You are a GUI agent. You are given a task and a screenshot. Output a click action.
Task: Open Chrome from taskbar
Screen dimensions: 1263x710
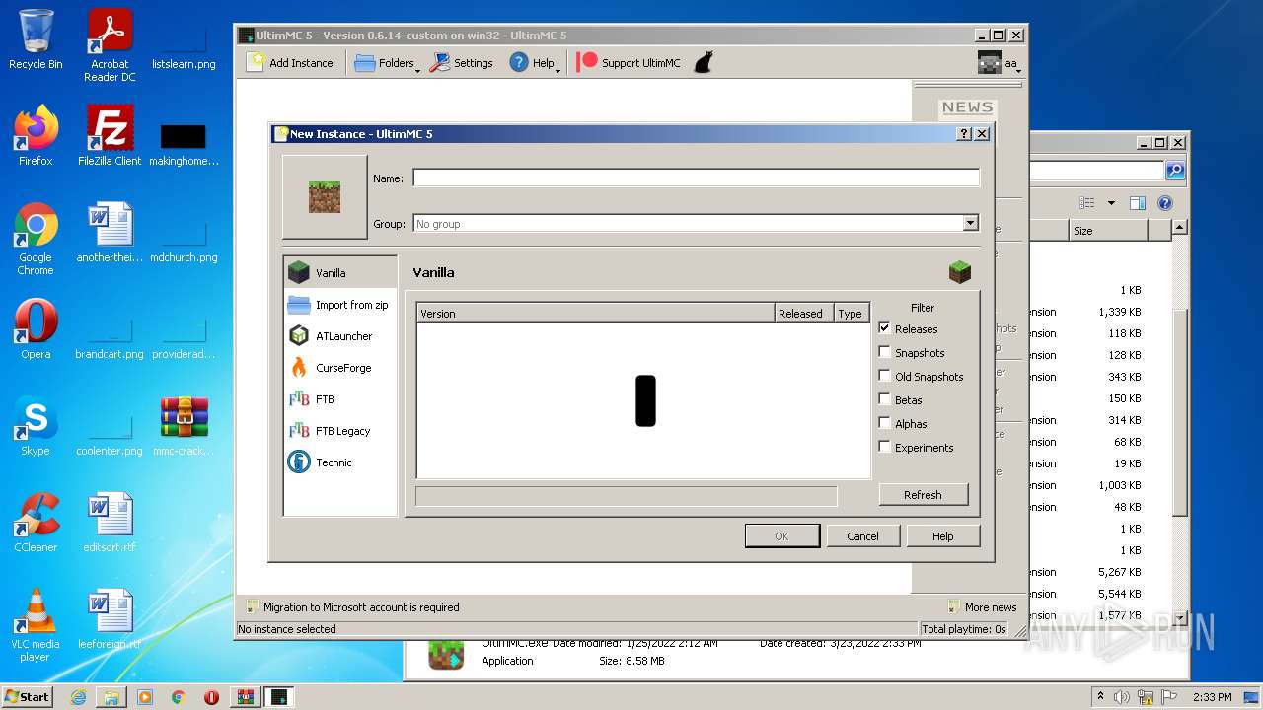coord(179,697)
